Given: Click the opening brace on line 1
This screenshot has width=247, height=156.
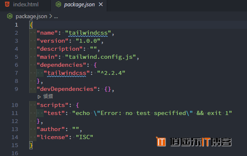Looking at the screenshot, I should click(x=31, y=25).
